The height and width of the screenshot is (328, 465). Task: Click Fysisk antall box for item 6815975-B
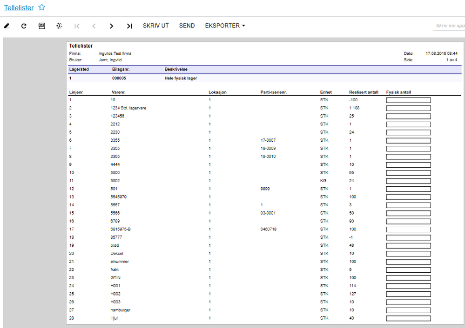(408, 230)
